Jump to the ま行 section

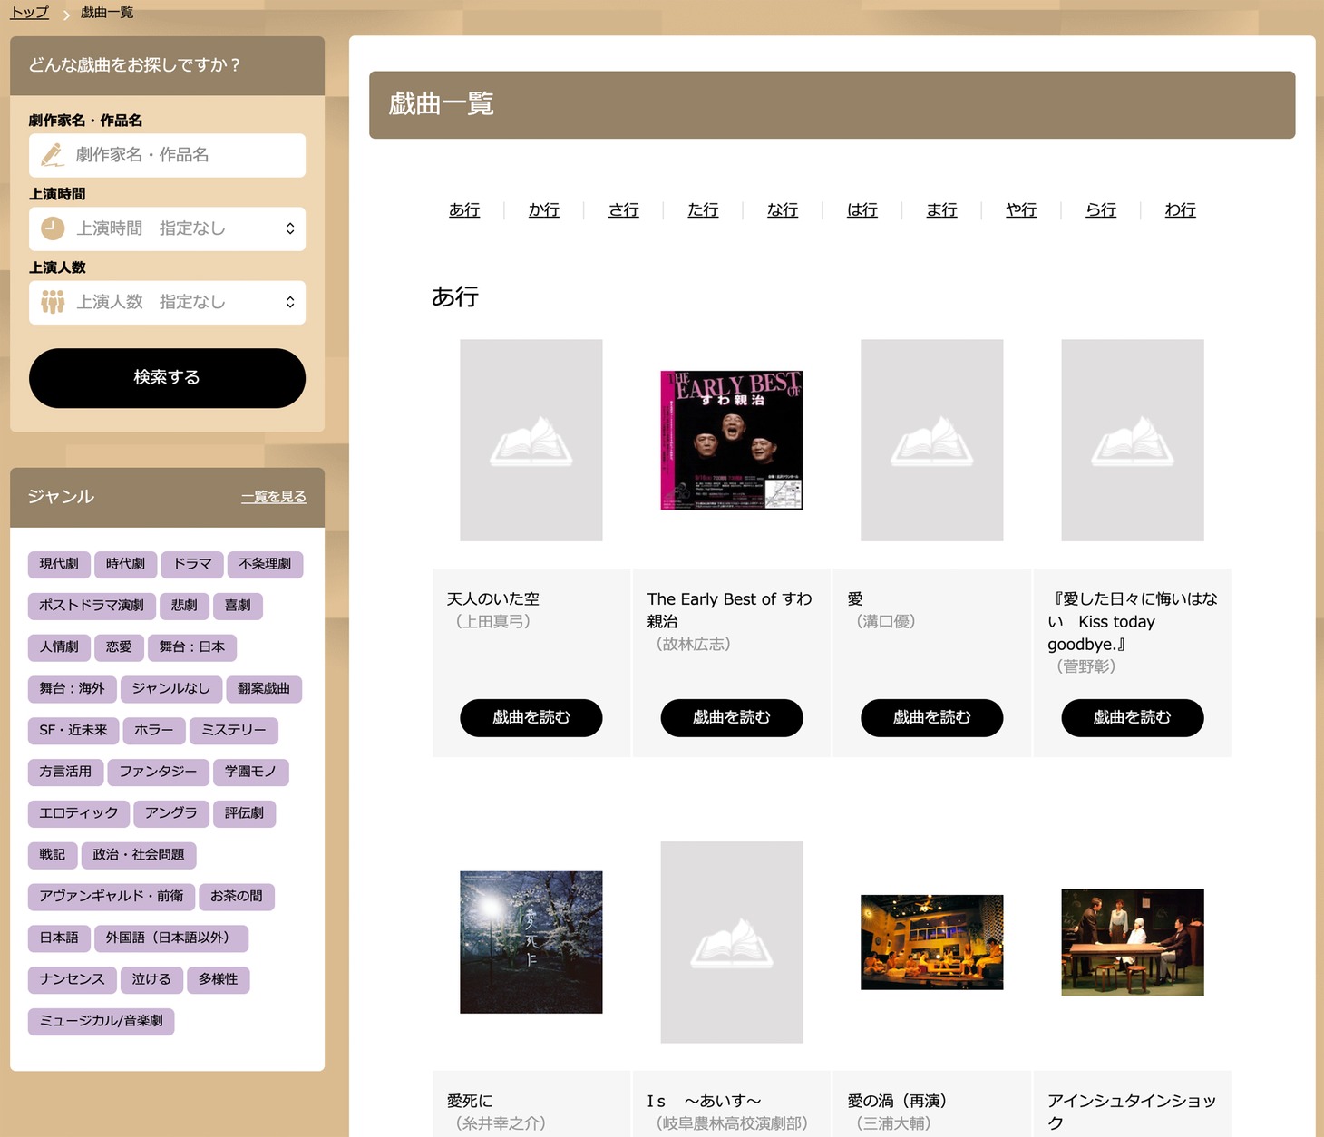(941, 210)
